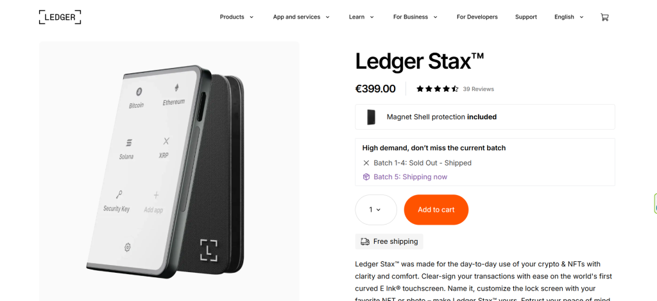This screenshot has height=301, width=657.
Task: Expand the Learn menu
Action: [361, 17]
